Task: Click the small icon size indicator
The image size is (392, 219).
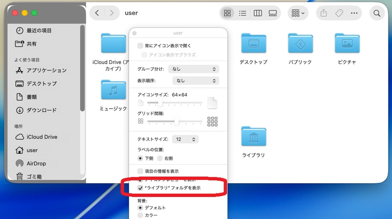Action: point(141,103)
